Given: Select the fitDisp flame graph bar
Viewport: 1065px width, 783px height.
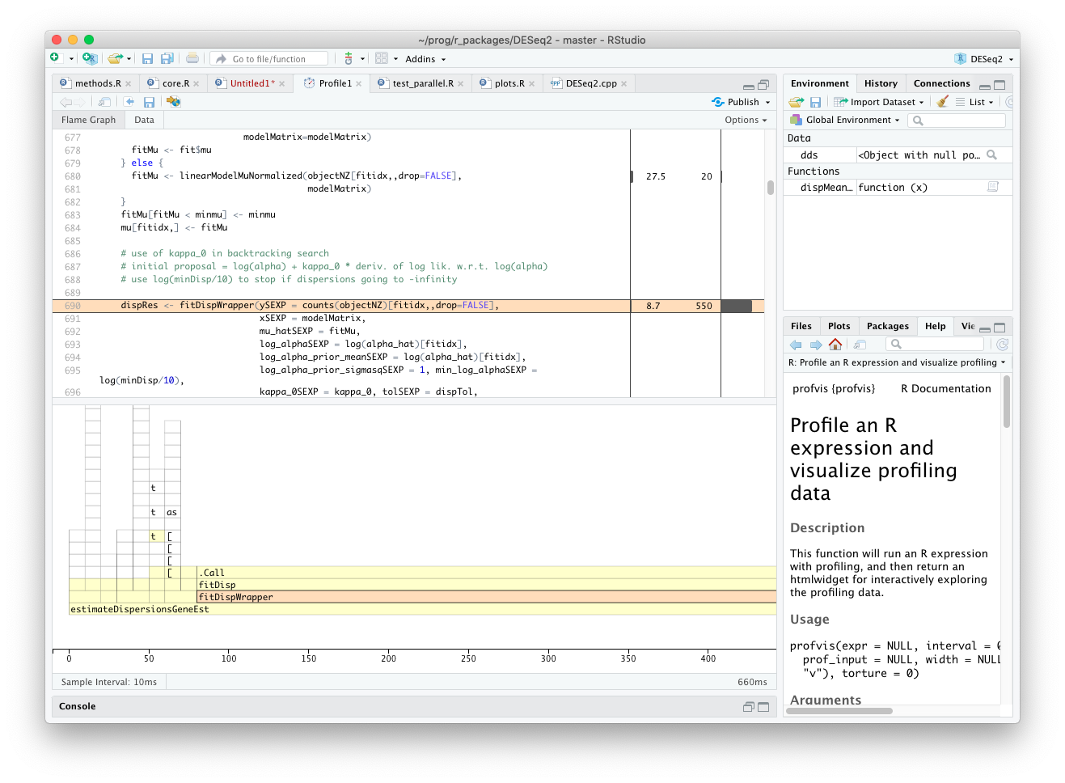Looking at the screenshot, I should 487,585.
